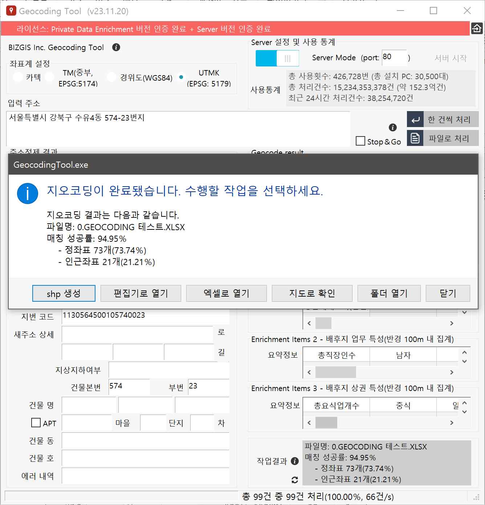
Task: Click shp 생성 in the dialog
Action: click(x=64, y=293)
